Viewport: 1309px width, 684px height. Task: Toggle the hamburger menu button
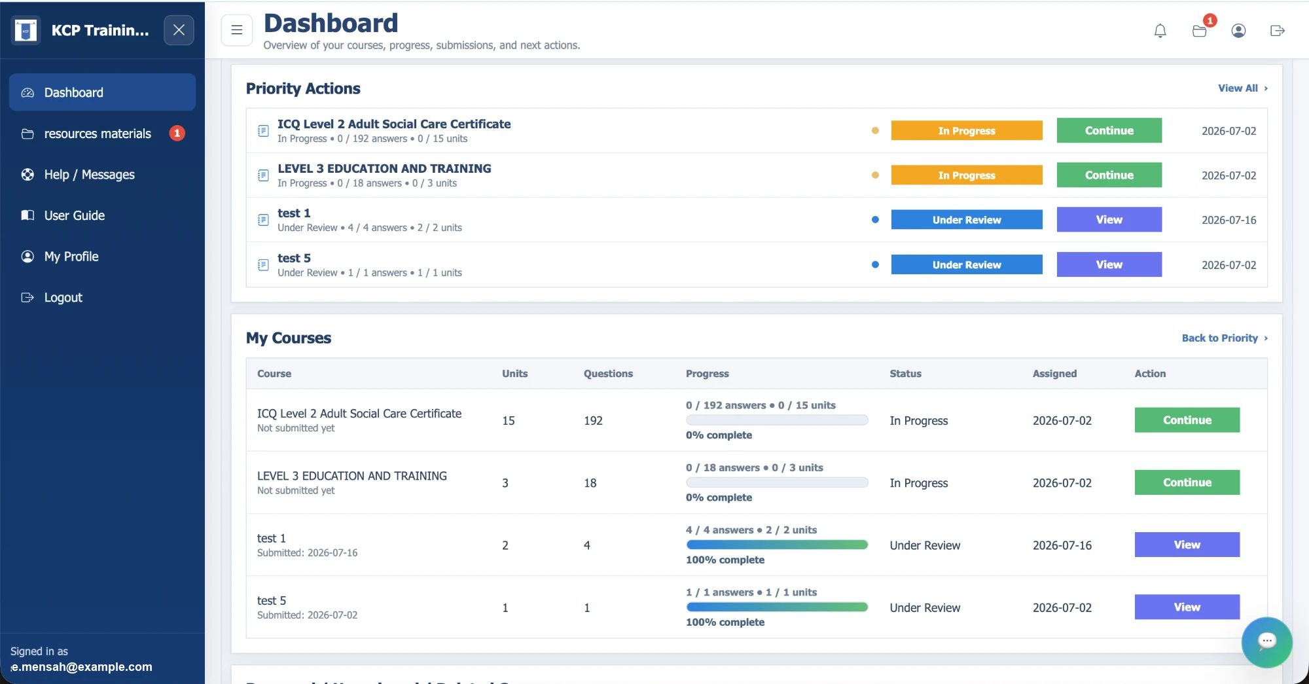click(237, 30)
